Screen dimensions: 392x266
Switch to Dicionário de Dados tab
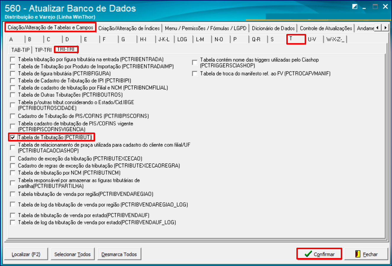pos(273,28)
